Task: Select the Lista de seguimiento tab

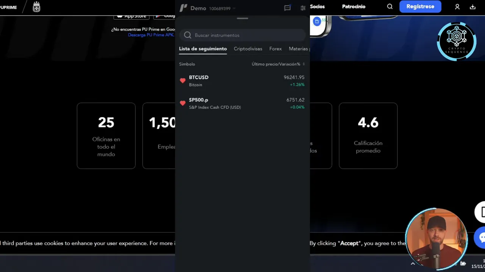Action: pos(203,49)
